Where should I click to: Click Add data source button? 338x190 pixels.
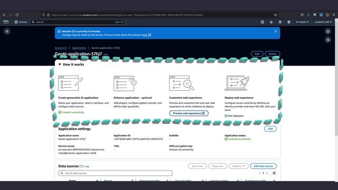click(x=263, y=166)
